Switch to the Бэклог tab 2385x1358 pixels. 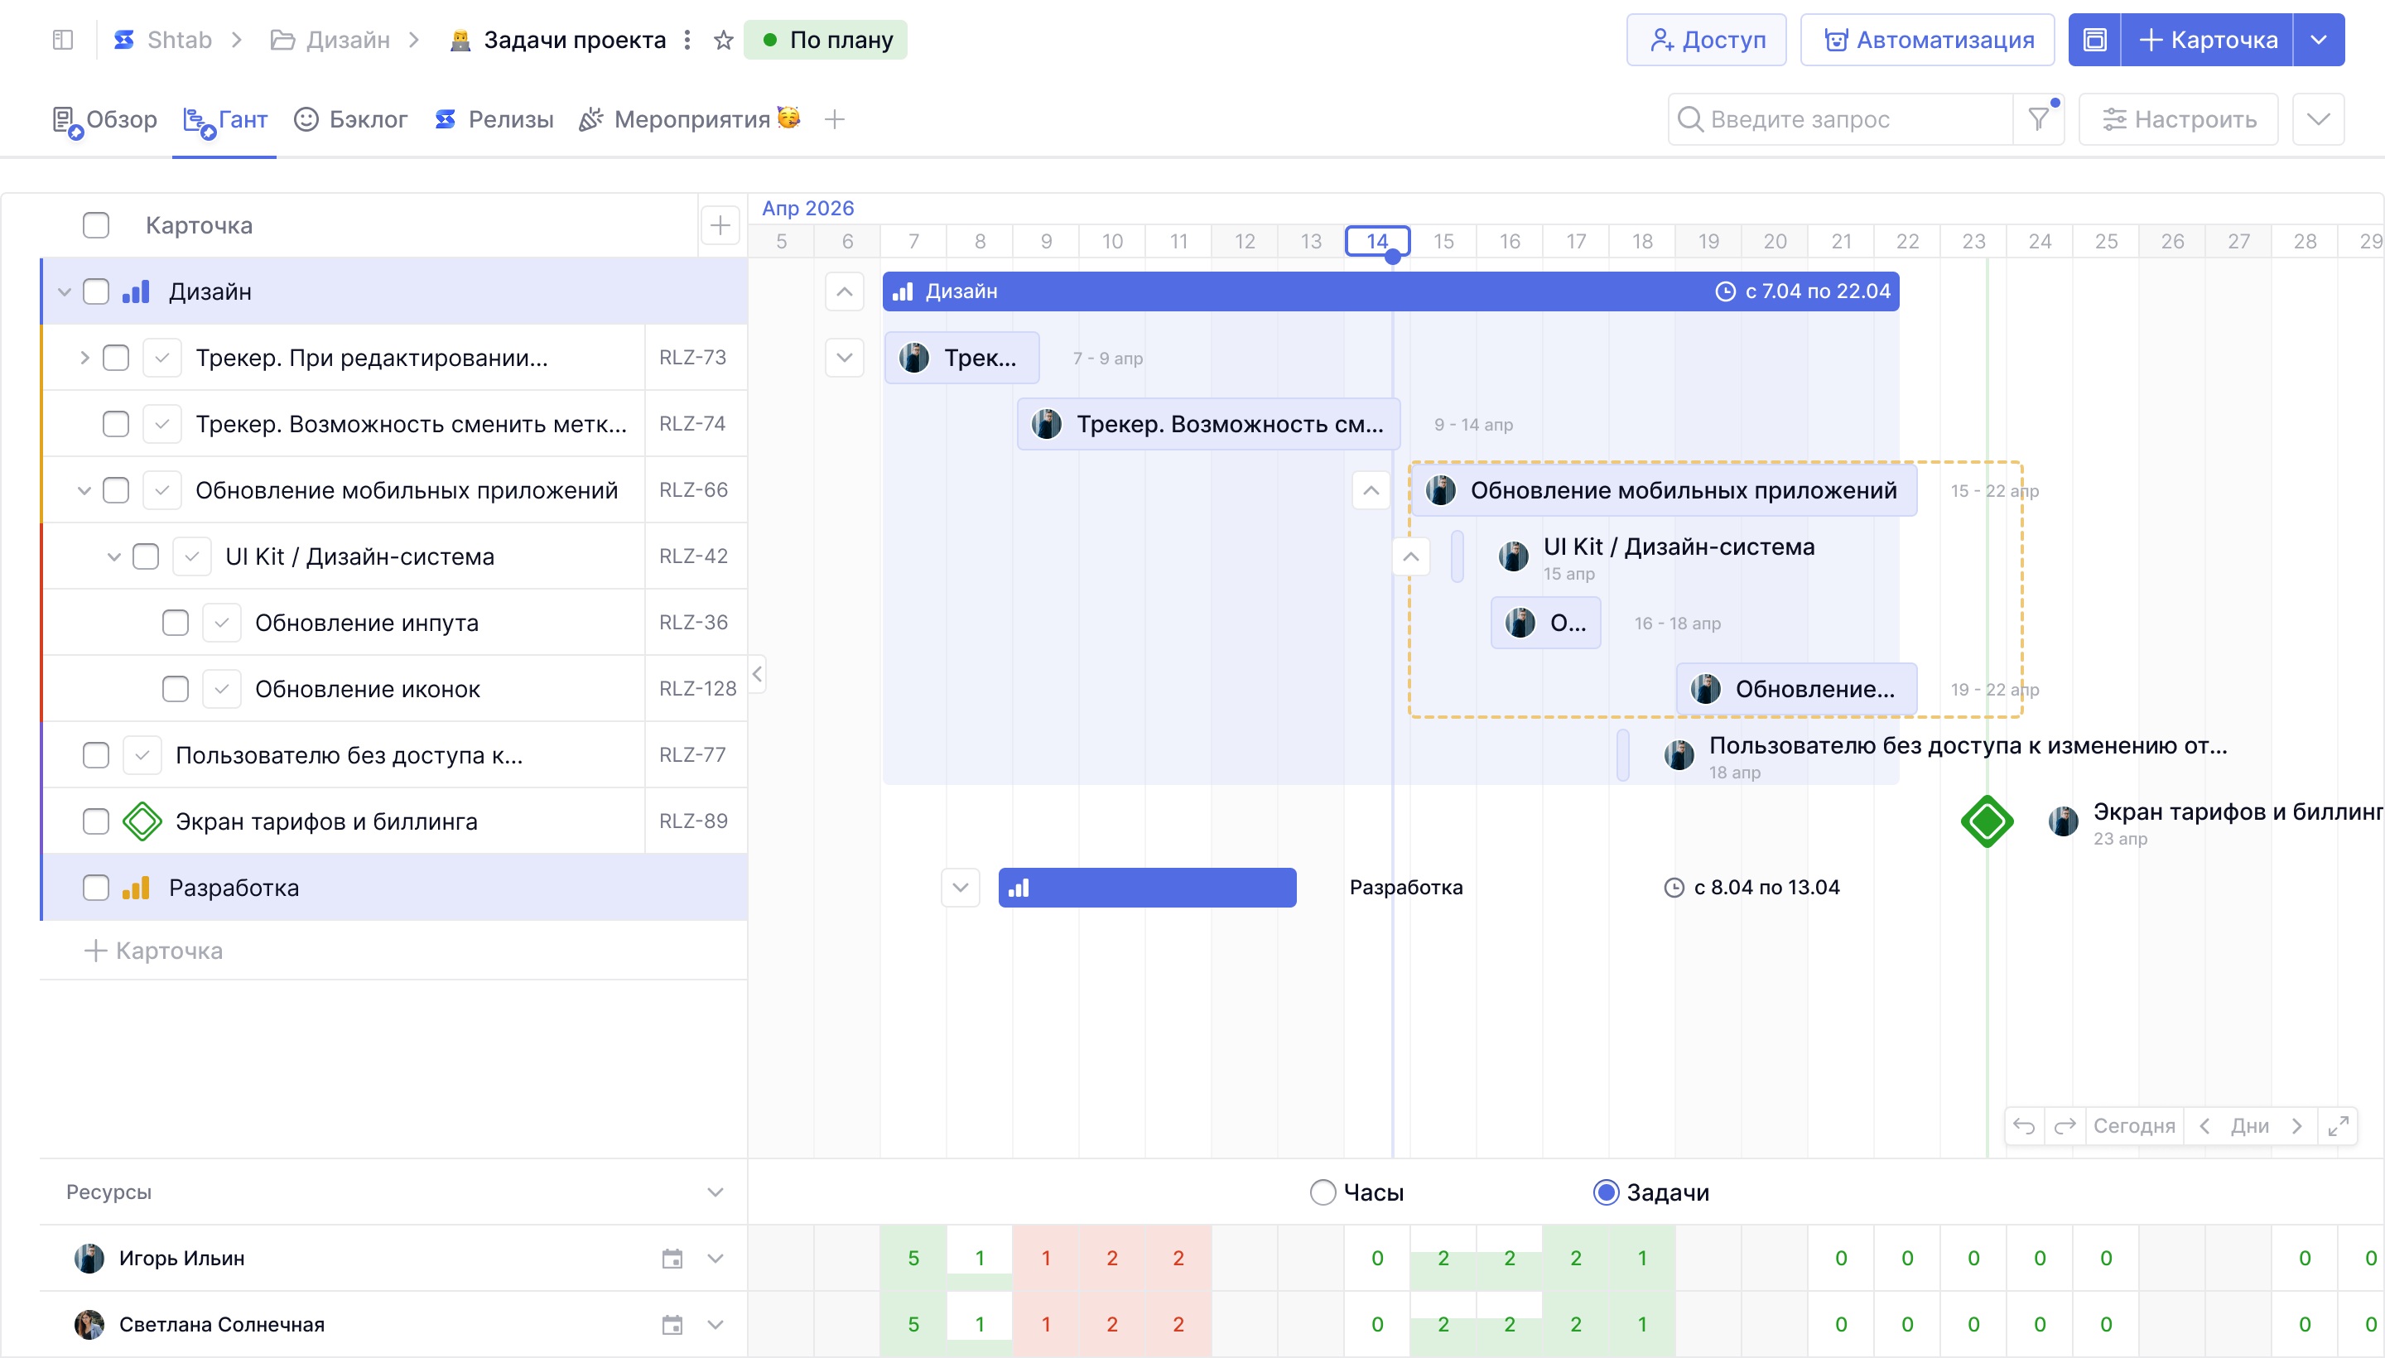click(350, 119)
